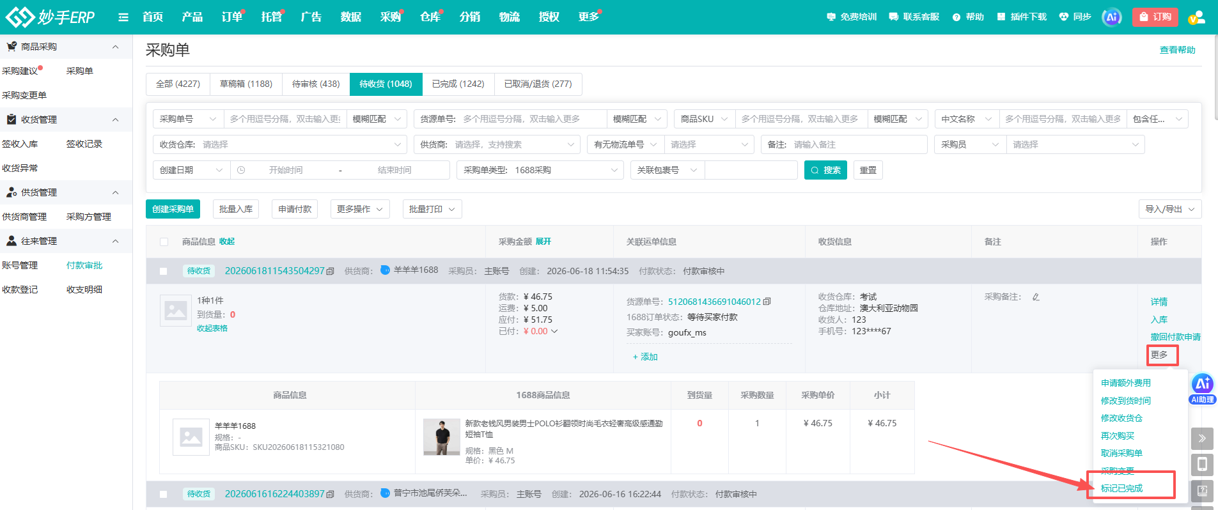Open 付款审批 in the sidebar

(84, 265)
